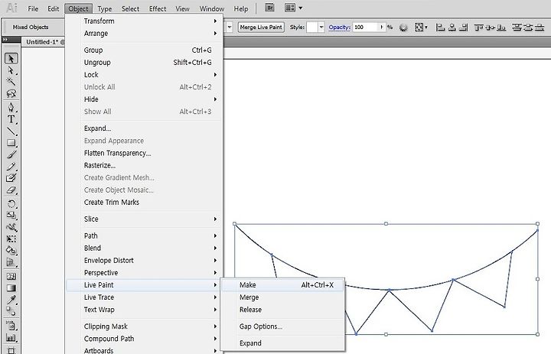This screenshot has height=354, width=551.
Task: Select the Symbol Sprayer tool
Action: pyautogui.click(x=11, y=326)
